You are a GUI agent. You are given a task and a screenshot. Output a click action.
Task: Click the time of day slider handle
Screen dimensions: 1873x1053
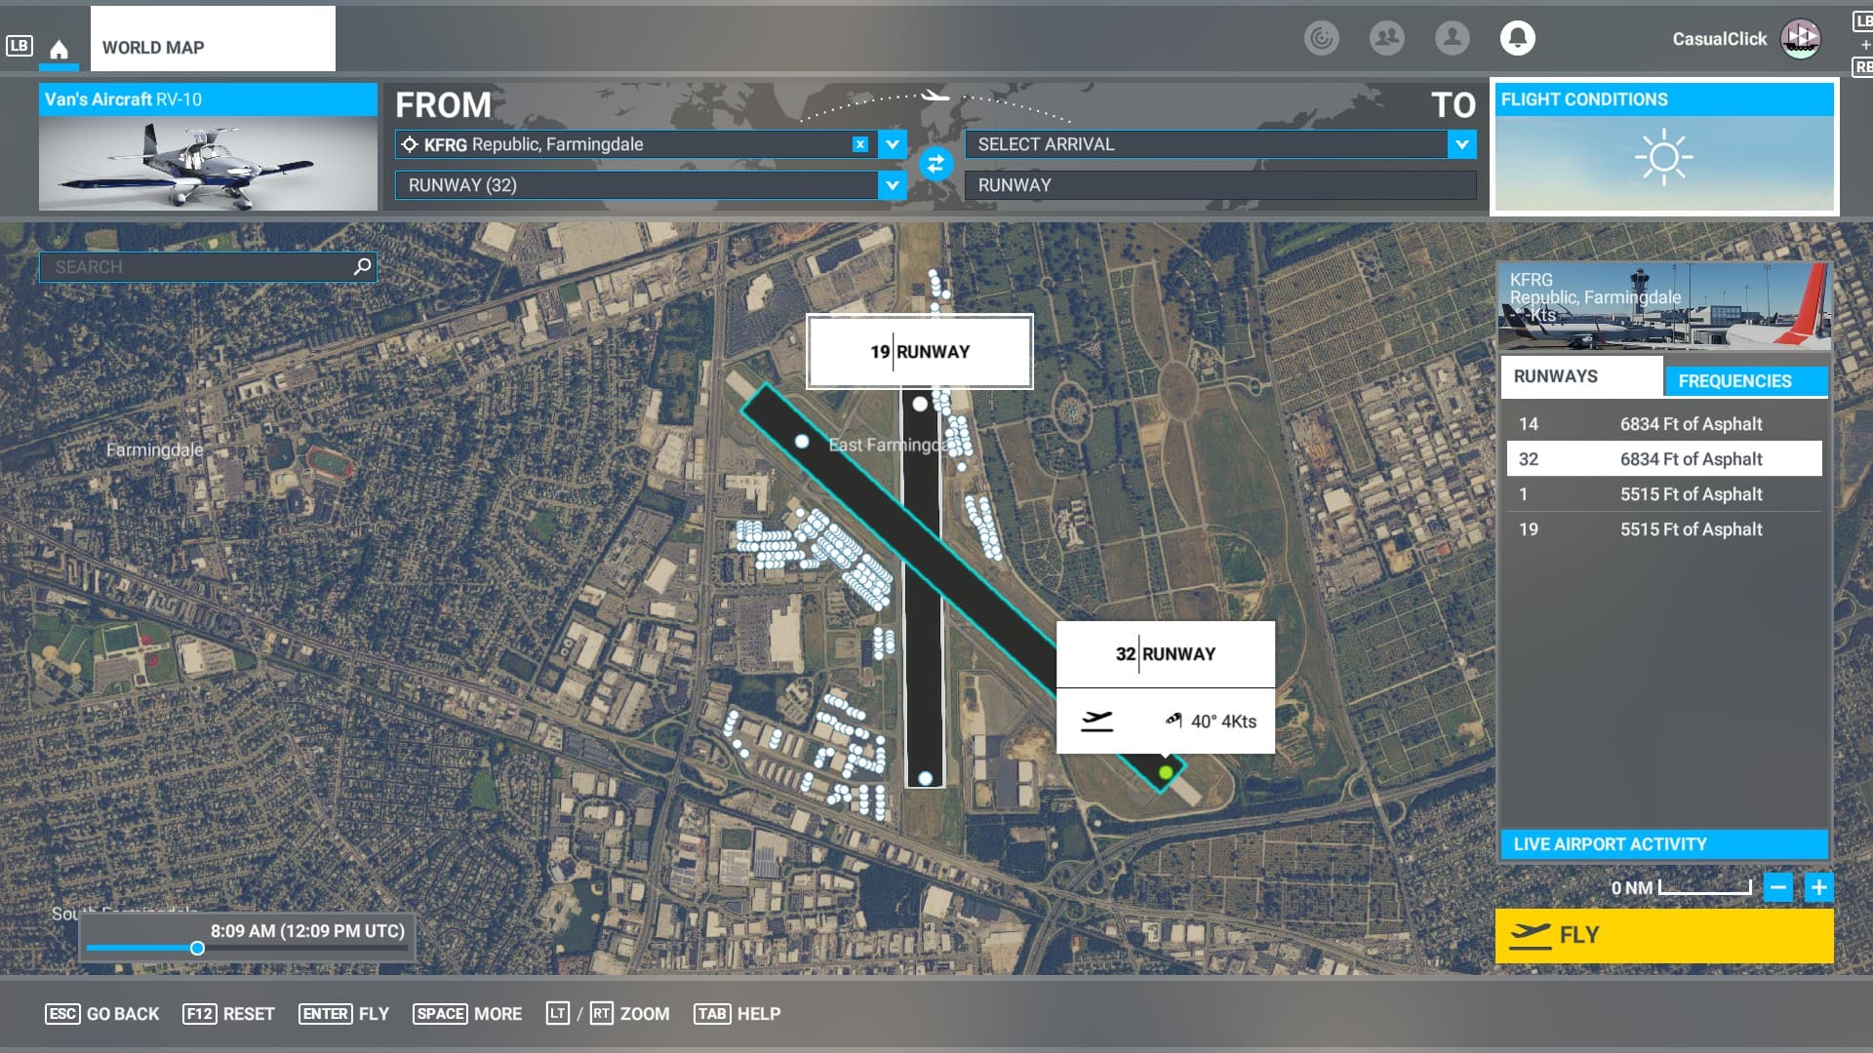point(197,948)
